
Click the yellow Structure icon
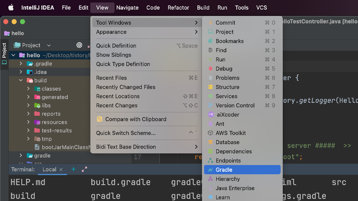click(x=210, y=87)
